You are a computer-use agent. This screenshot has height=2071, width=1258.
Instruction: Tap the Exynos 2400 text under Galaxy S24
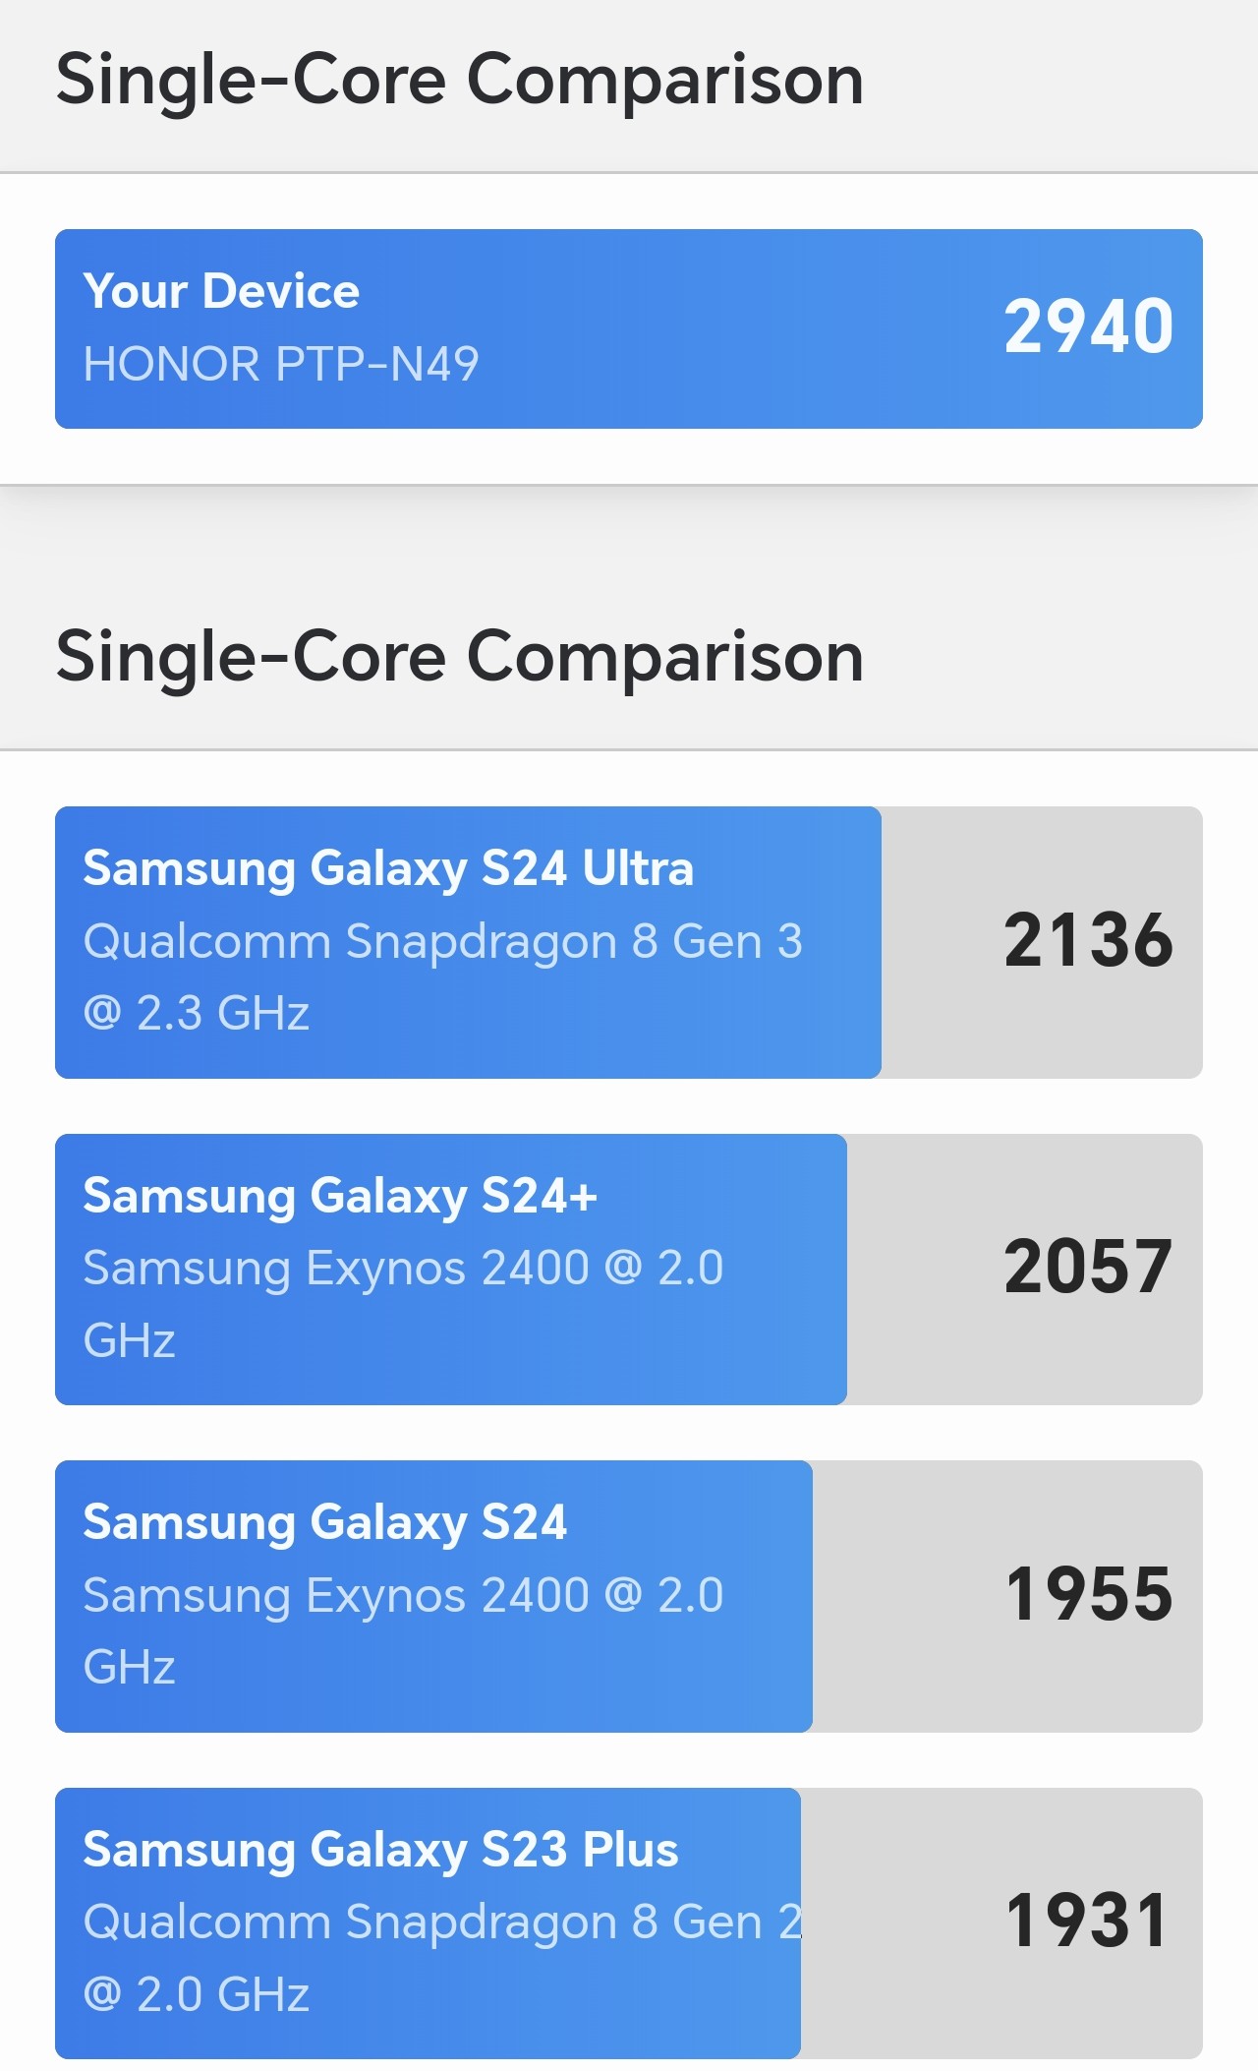pyautogui.click(x=403, y=1595)
